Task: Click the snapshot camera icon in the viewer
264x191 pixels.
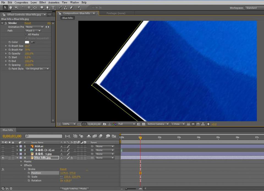Action: (x=105, y=124)
